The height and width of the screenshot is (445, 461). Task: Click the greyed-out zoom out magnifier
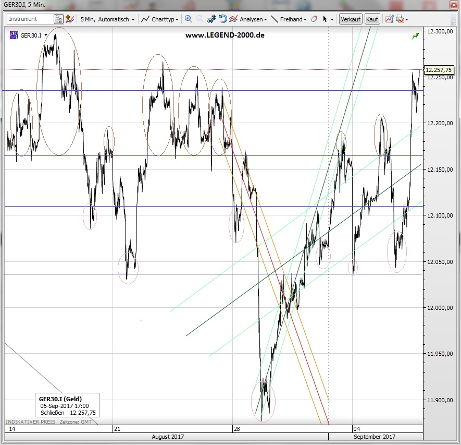click(x=200, y=19)
